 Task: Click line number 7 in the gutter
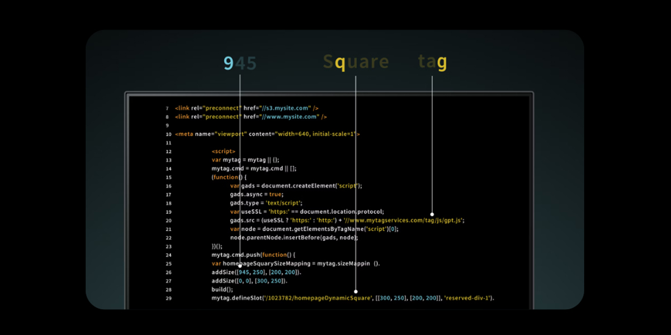(x=167, y=108)
